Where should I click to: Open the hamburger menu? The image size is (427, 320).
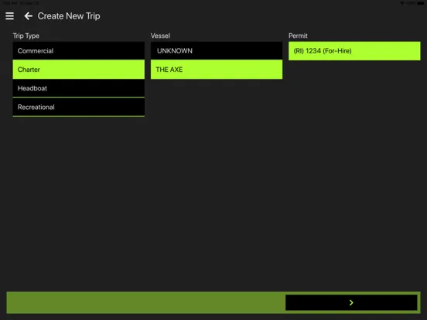(9, 16)
